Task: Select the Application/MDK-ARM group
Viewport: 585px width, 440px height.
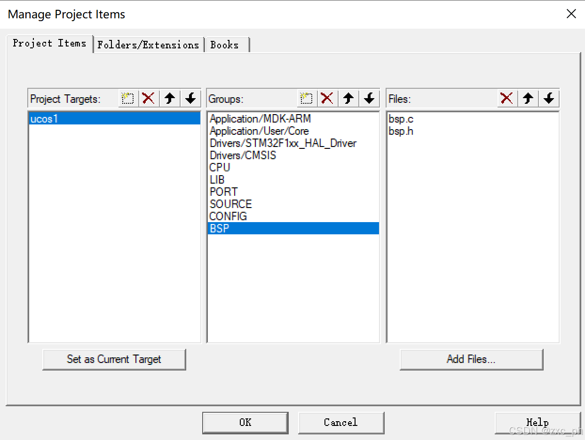Action: 293,119
